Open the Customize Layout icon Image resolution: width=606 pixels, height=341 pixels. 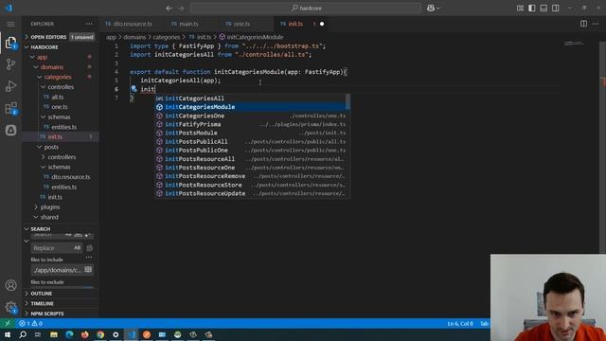pos(520,9)
